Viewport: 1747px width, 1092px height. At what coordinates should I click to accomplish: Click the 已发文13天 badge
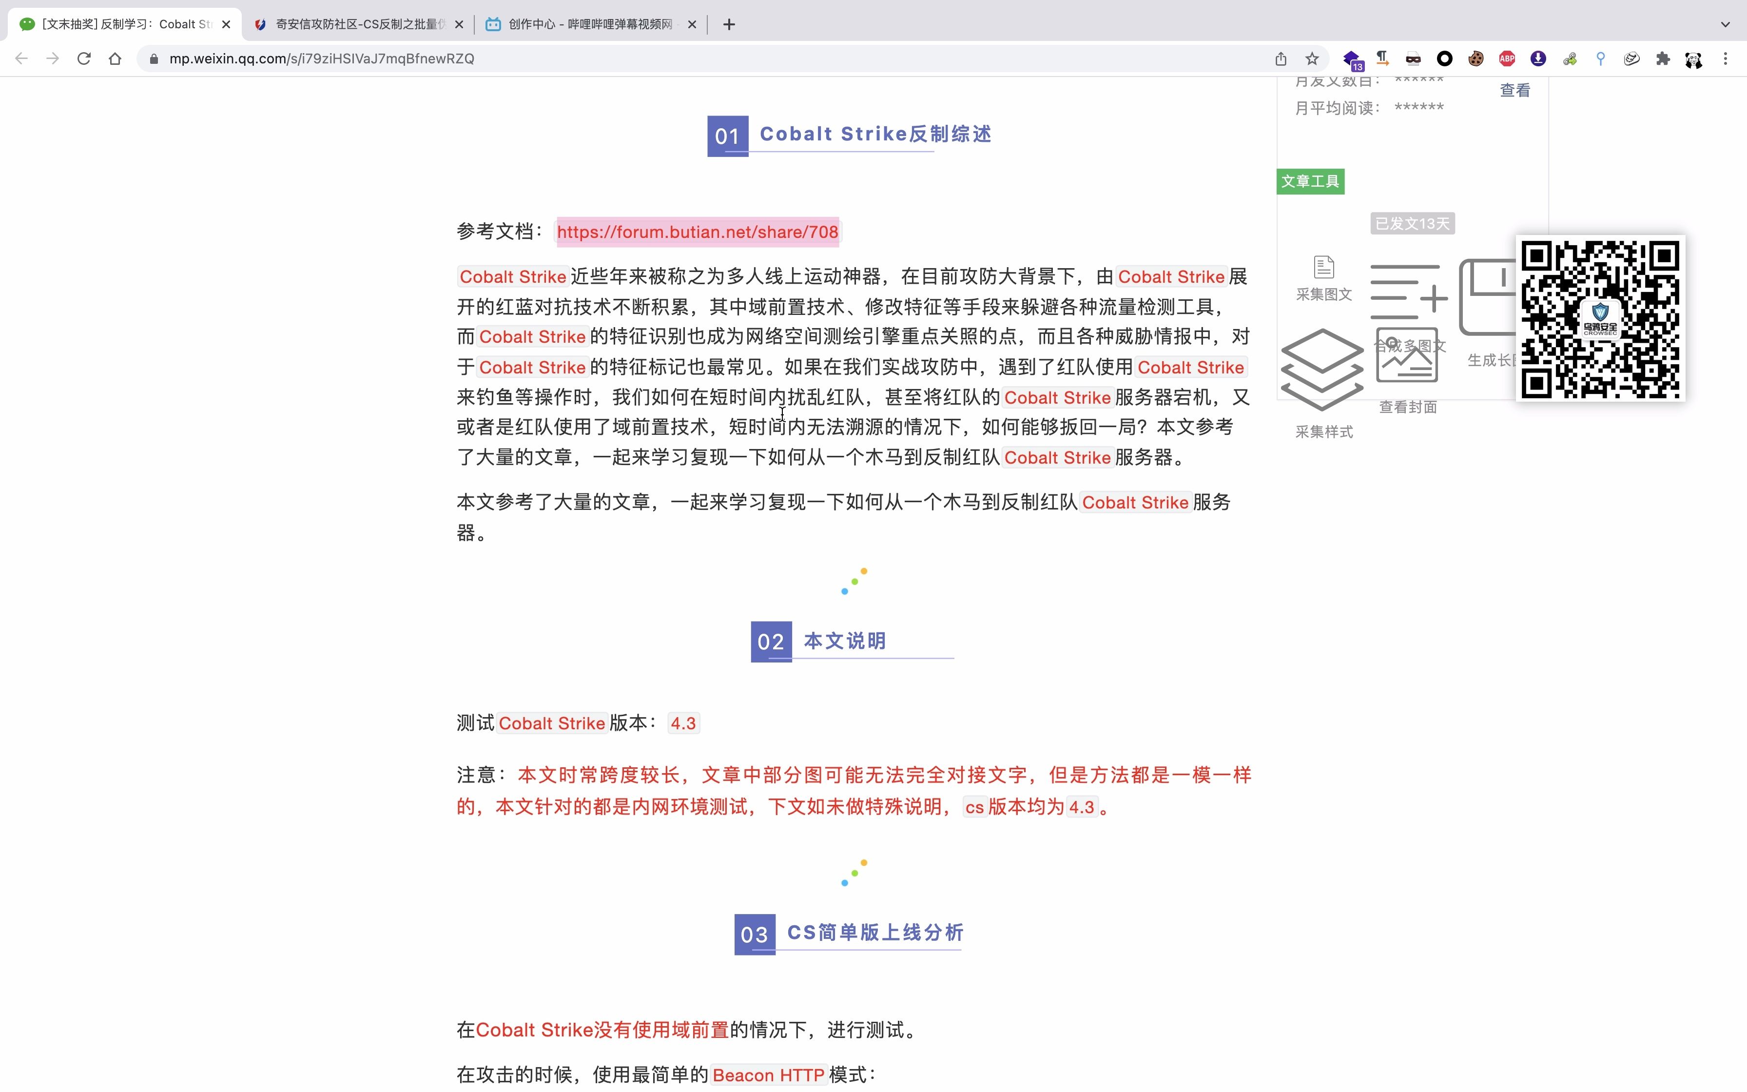(1412, 224)
